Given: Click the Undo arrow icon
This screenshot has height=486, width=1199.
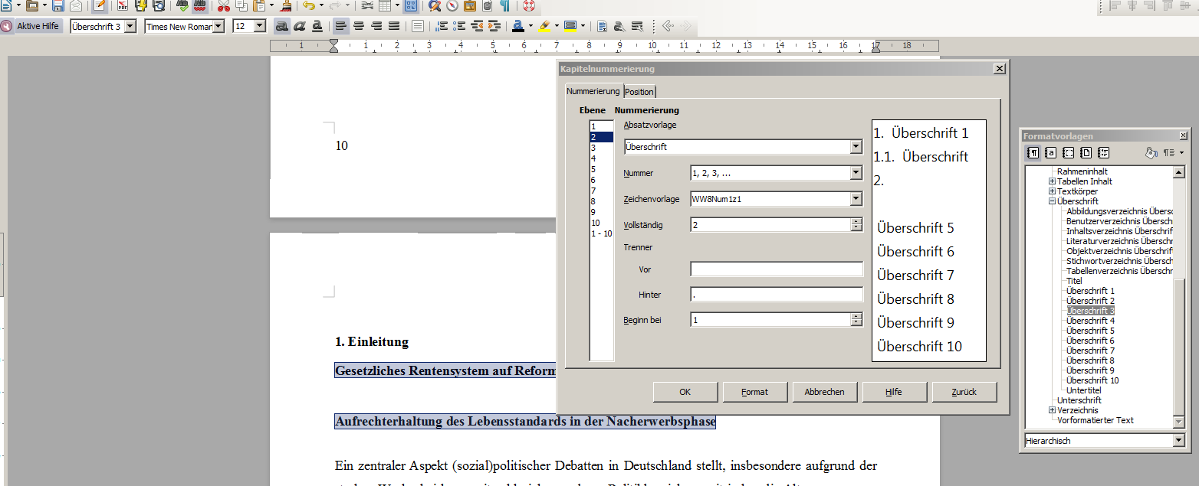Looking at the screenshot, I should point(308,5).
